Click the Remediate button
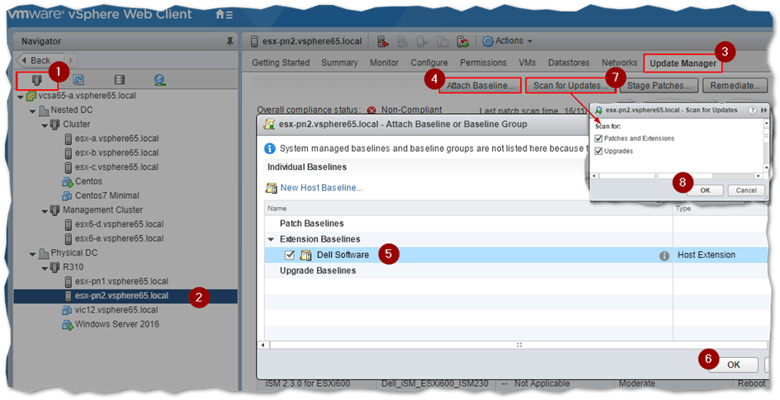 click(x=735, y=86)
